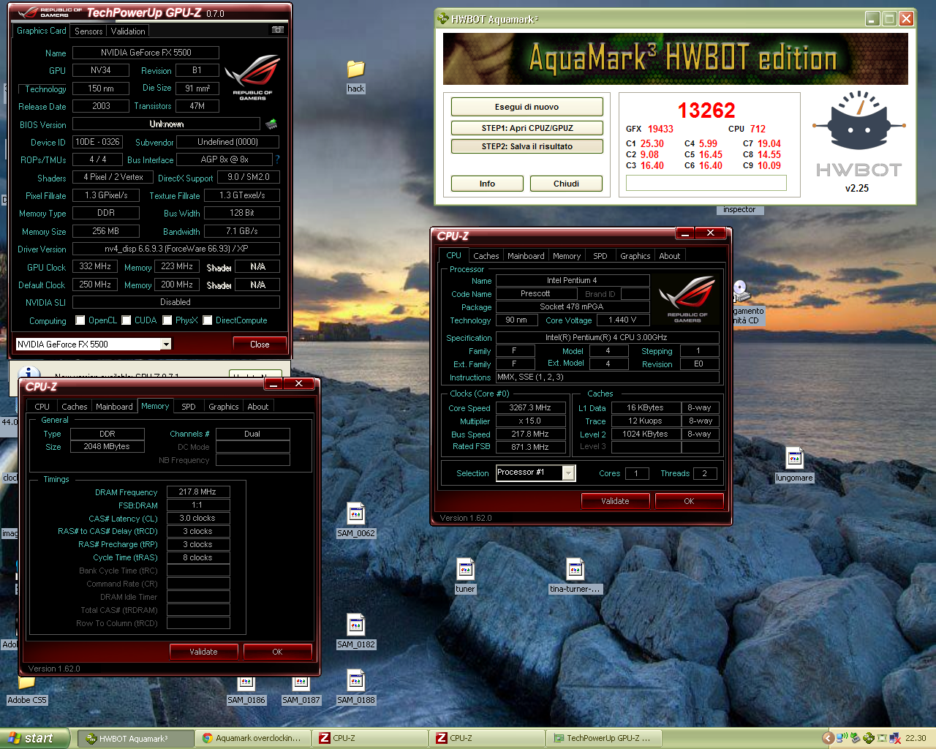Expand hidden tray icons arrow
Screen dimensions: 936x749
(829, 738)
